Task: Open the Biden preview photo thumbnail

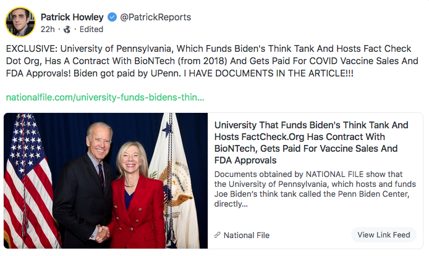Action: (x=105, y=181)
